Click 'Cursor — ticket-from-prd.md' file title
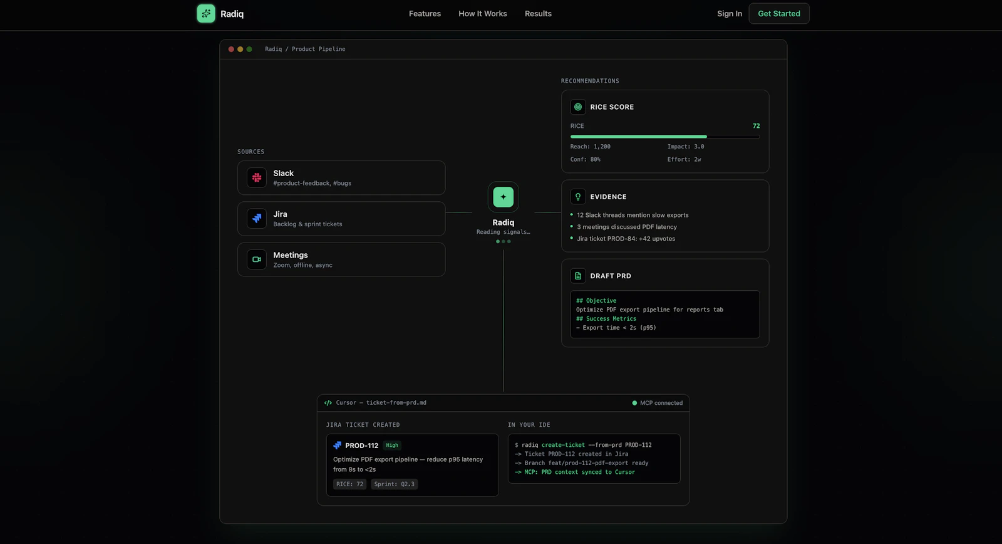The width and height of the screenshot is (1002, 544). [x=381, y=403]
